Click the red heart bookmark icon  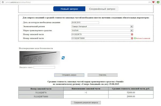click(153, 2)
